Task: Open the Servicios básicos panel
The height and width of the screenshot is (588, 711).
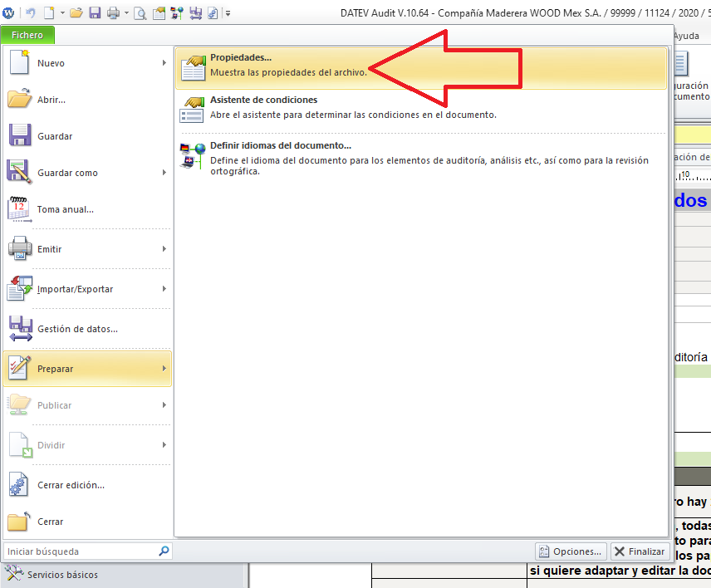Action: tap(123, 575)
